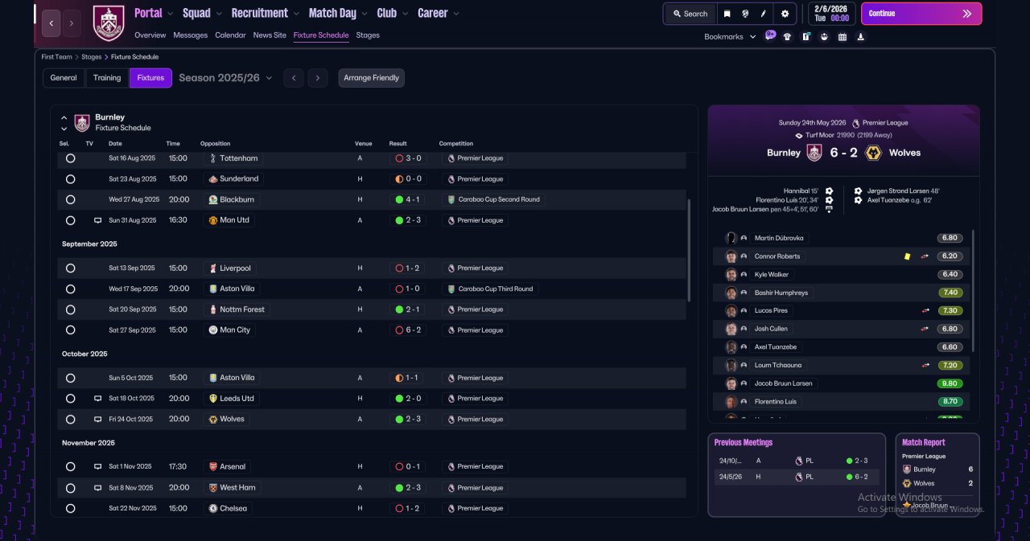Click Jacob Bruun Larsen's 9.80 rating
This screenshot has width=1030, height=541.
(950, 383)
